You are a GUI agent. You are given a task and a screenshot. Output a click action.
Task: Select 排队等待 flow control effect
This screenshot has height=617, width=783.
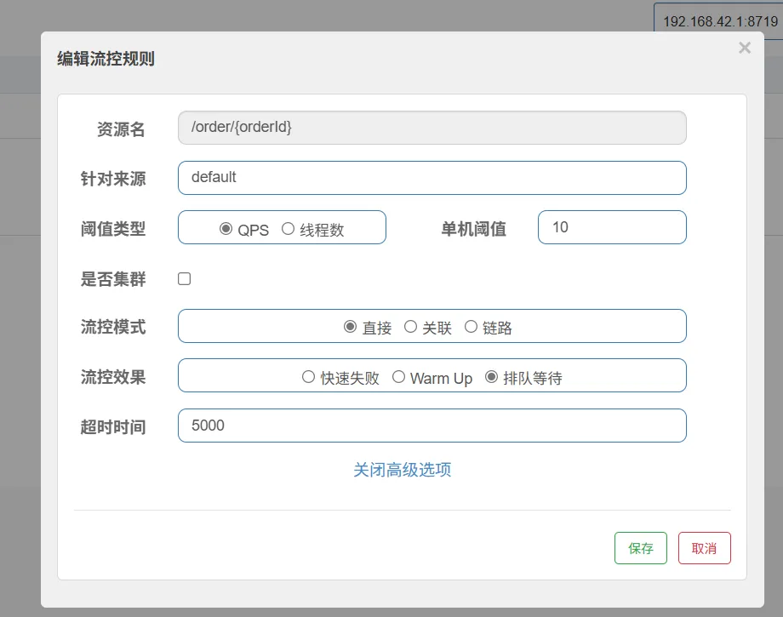491,377
